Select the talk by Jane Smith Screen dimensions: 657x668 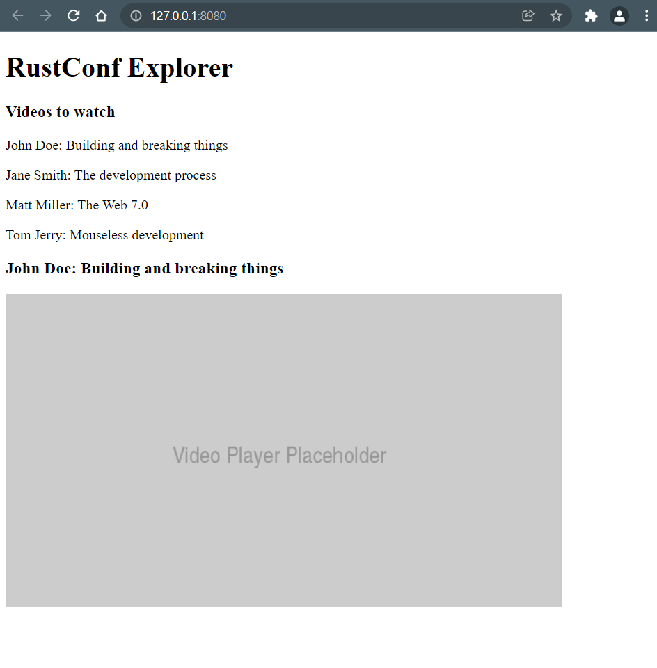pyautogui.click(x=110, y=175)
